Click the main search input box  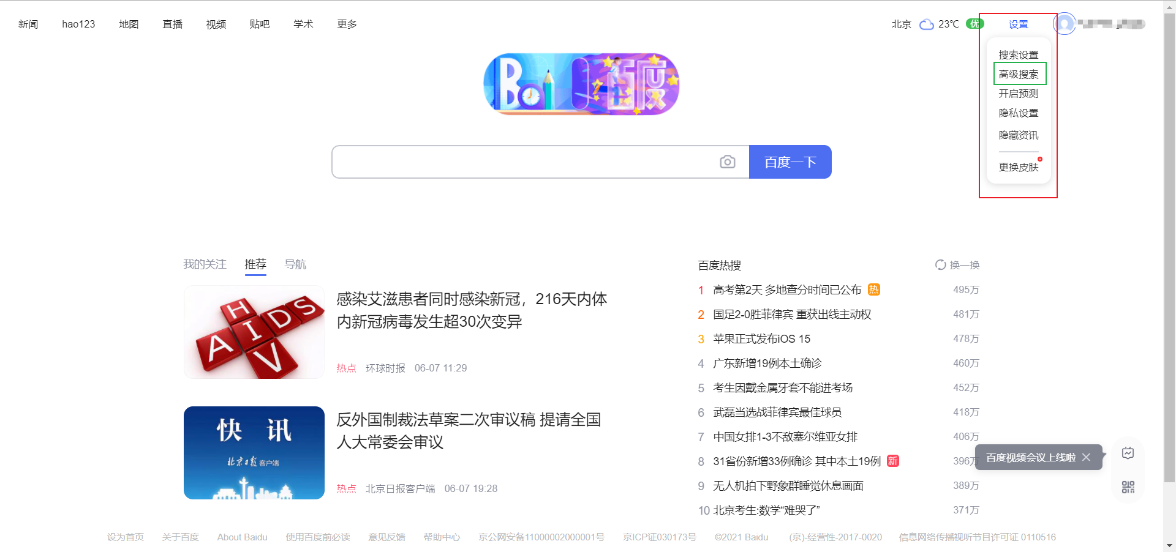tap(525, 162)
